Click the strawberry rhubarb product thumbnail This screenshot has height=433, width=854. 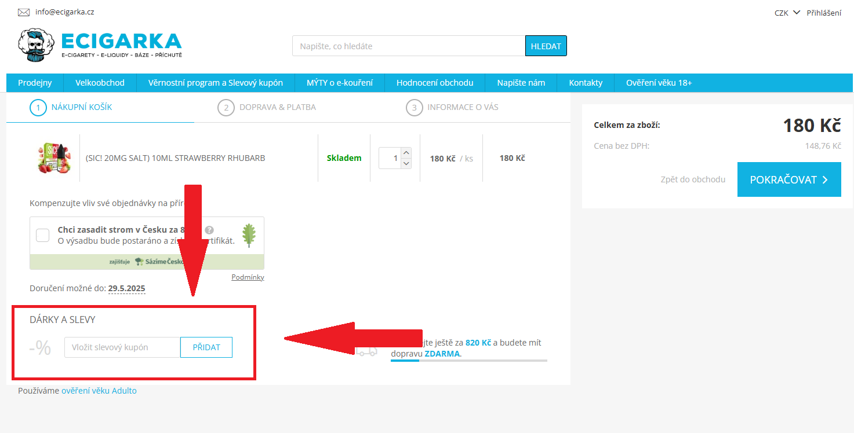click(x=54, y=157)
